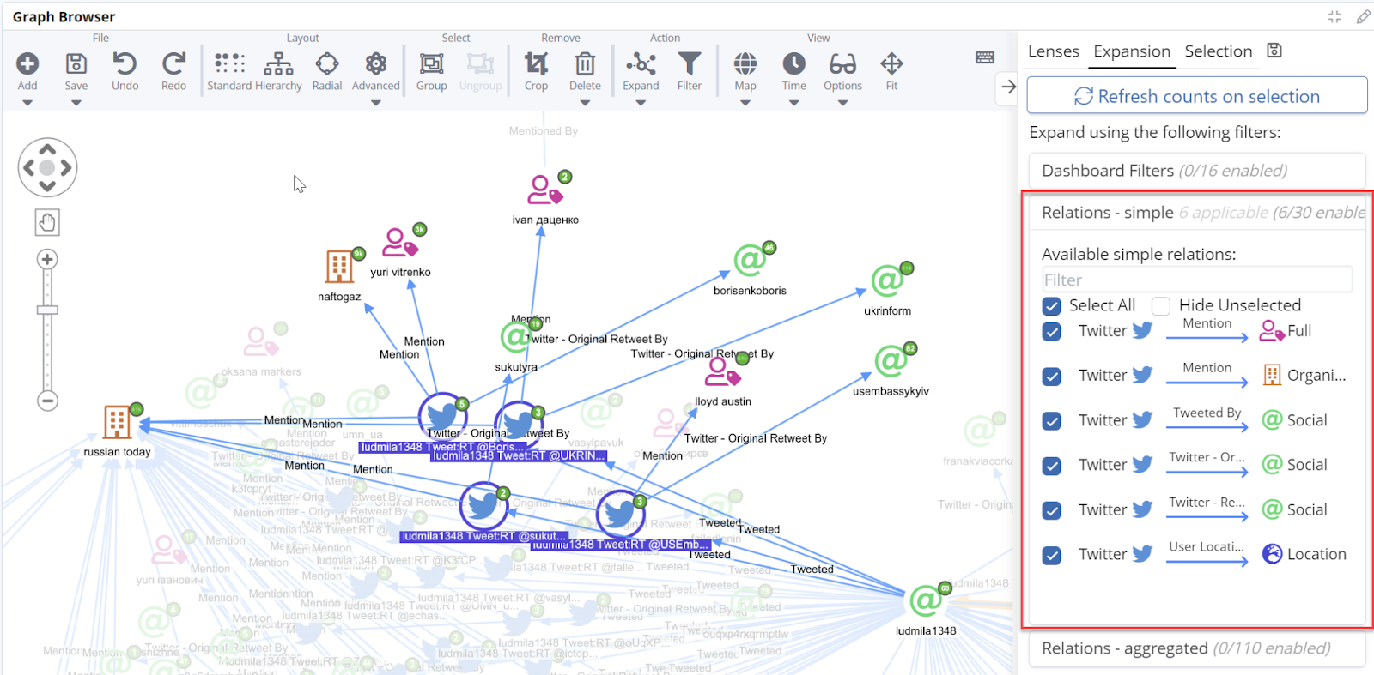This screenshot has width=1374, height=675.
Task: Click Refresh counts on selection button
Action: point(1197,96)
